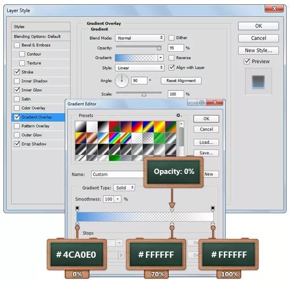Toggle the Preview checkbox
This screenshot has width=290, height=282.
[247, 62]
